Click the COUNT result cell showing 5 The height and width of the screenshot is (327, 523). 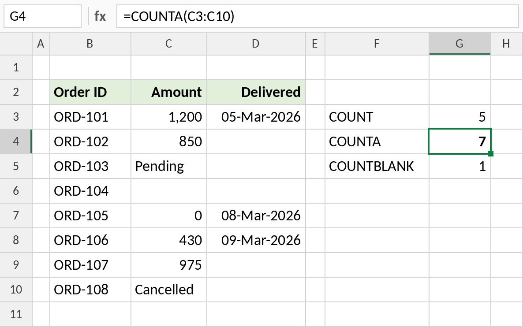pyautogui.click(x=459, y=117)
